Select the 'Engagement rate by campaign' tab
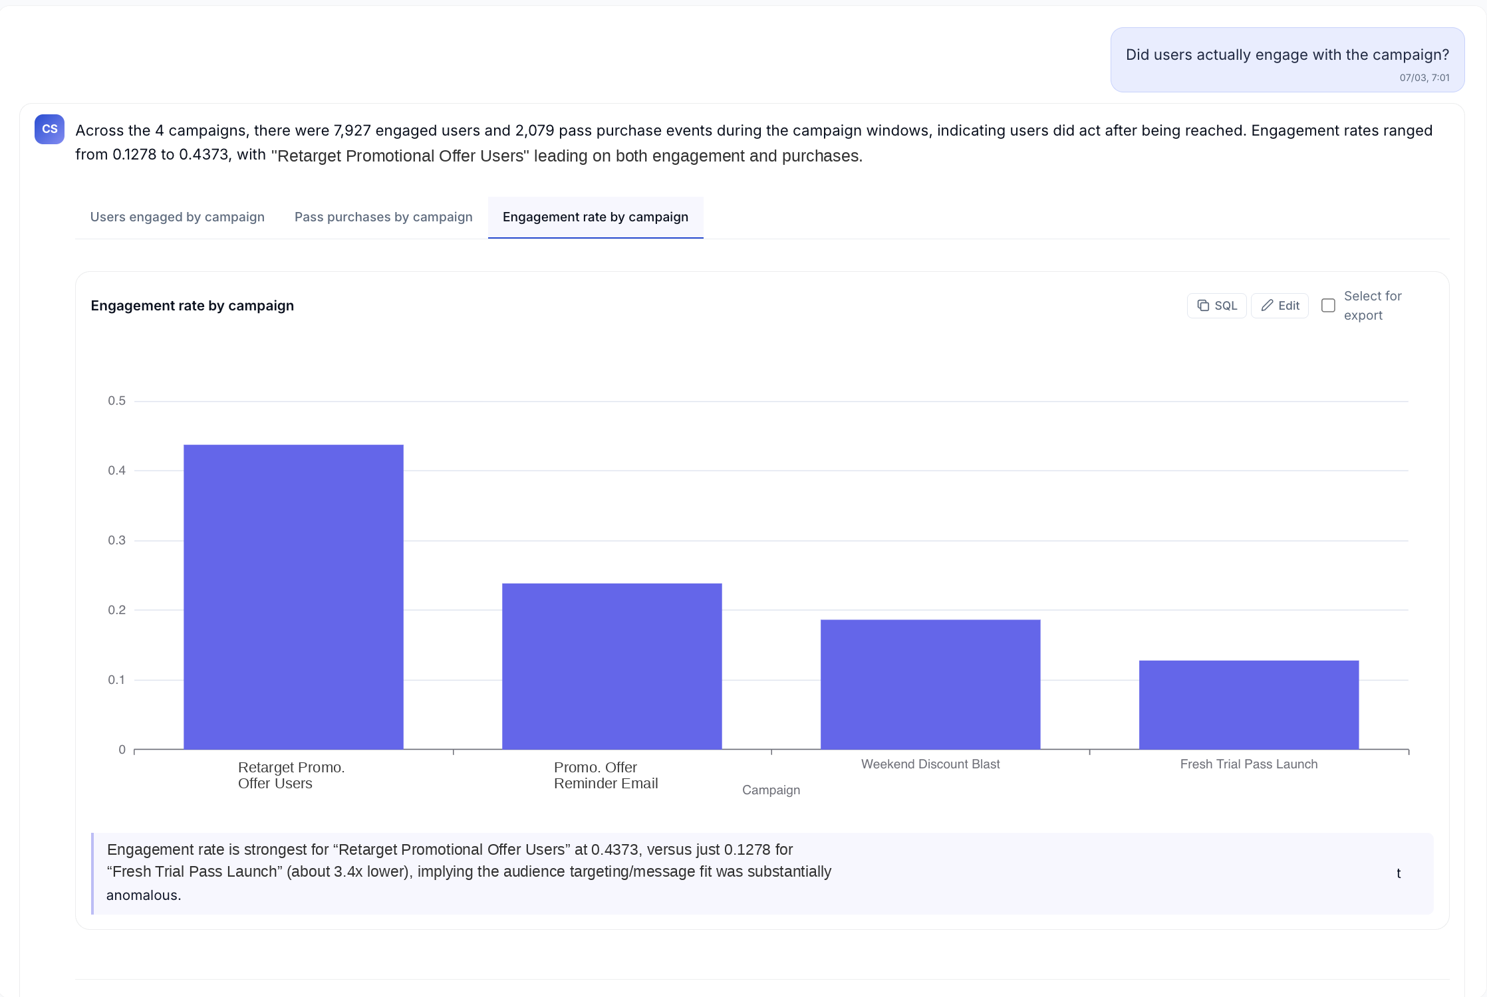Screen dimensions: 1487x997 [x=595, y=217]
